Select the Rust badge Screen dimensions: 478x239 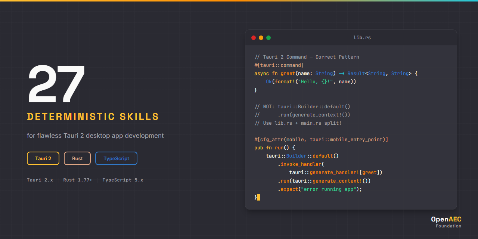coord(77,158)
